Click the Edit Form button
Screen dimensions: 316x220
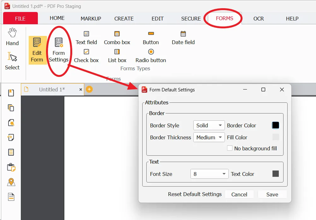click(x=37, y=50)
